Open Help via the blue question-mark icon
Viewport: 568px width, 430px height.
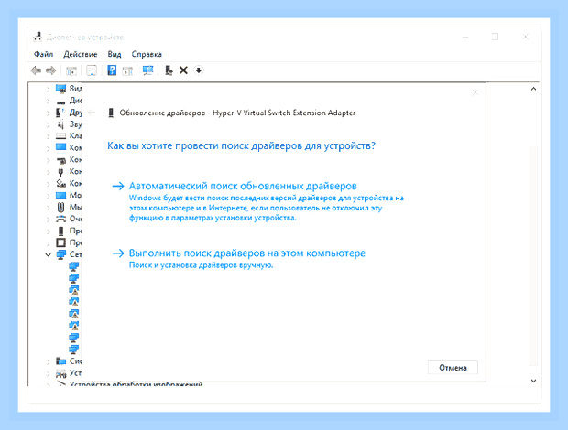coord(112,70)
